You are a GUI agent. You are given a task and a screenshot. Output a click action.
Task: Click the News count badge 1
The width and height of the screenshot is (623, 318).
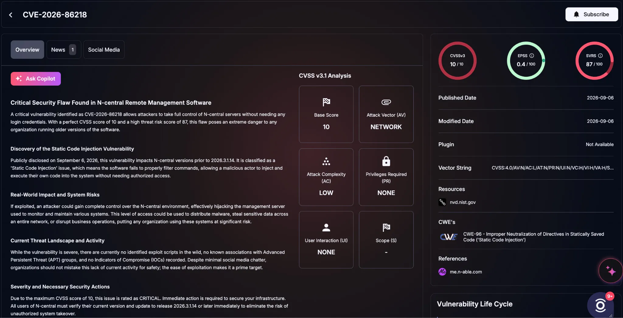(72, 50)
